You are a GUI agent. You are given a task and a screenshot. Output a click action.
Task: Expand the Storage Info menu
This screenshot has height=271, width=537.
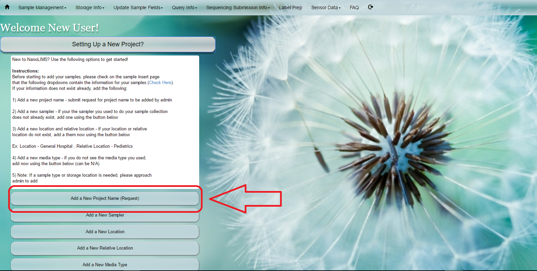coord(90,7)
